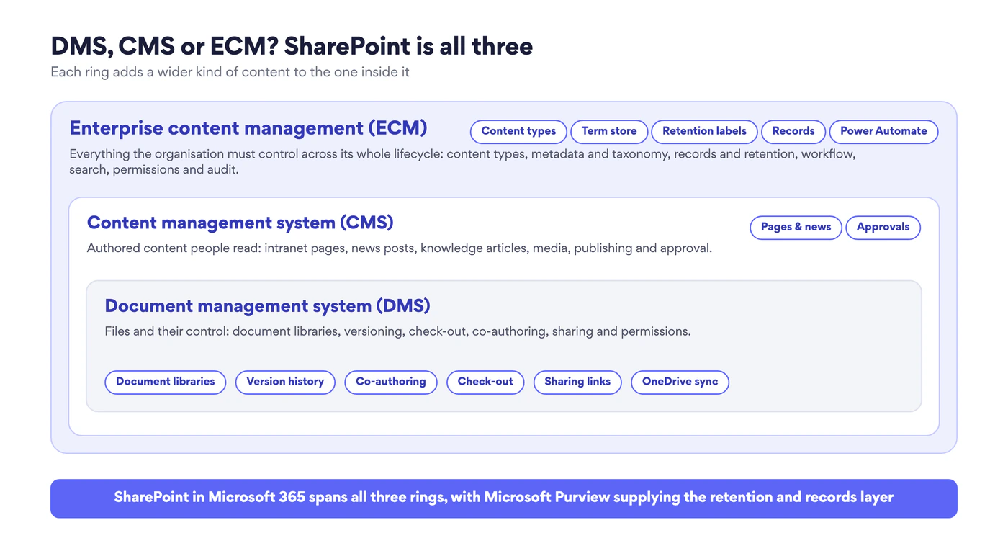The width and height of the screenshot is (1008, 551).
Task: Click the Approvals pill
Action: pos(883,228)
